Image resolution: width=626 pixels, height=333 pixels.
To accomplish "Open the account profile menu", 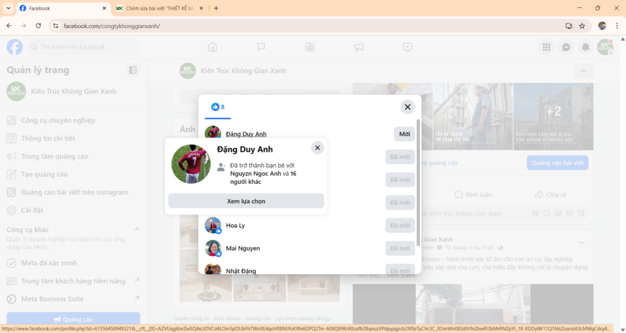I will (x=605, y=47).
